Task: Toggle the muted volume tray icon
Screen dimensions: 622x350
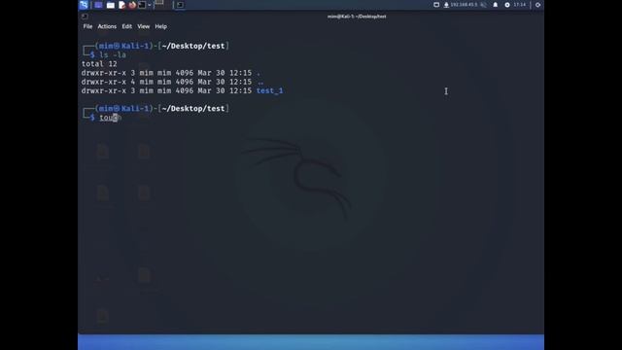Action: click(x=484, y=5)
